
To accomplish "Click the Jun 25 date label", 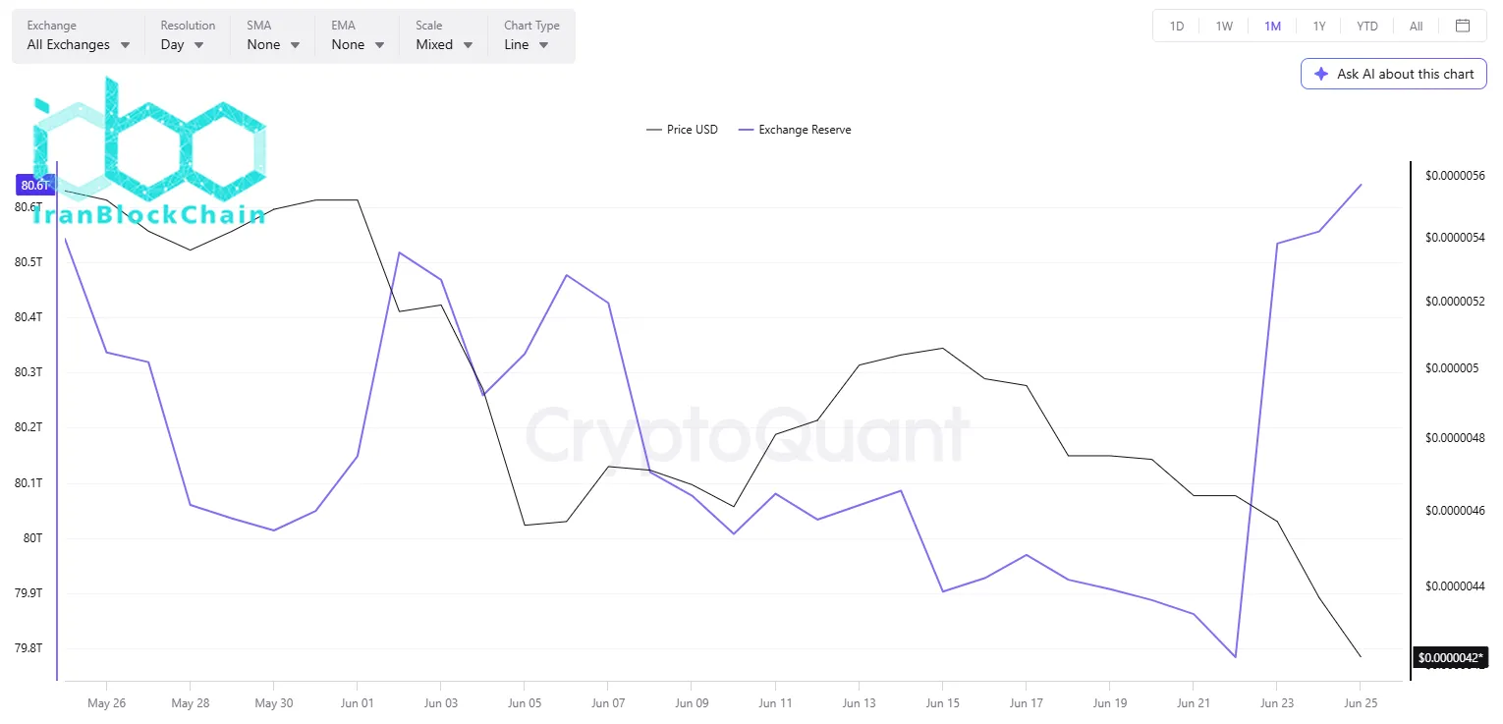I will click(1360, 703).
